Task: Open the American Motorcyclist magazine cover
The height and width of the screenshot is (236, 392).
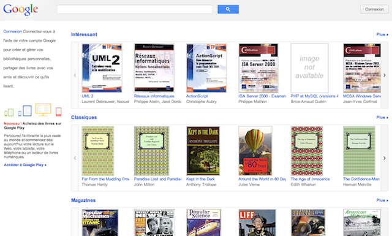Action: coord(362,223)
